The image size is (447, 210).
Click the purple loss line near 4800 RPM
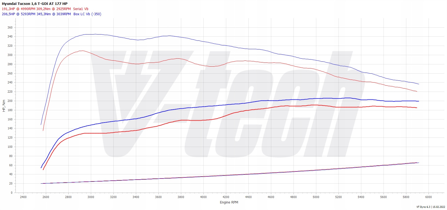pyautogui.click(x=293, y=171)
